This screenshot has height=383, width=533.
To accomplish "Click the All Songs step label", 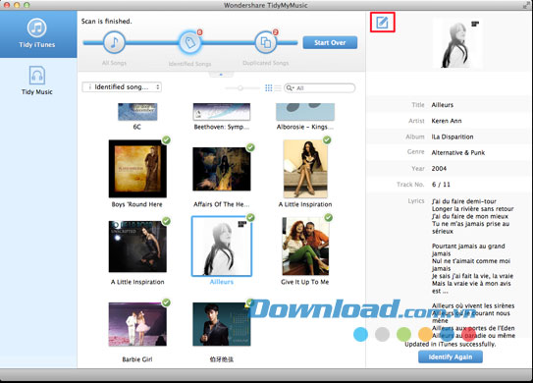I will coord(114,63).
